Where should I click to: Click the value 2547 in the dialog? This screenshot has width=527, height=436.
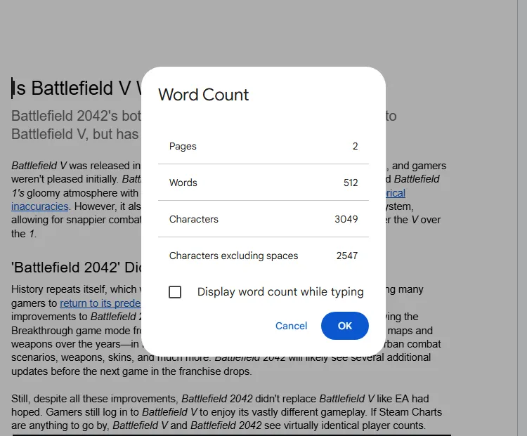click(347, 256)
